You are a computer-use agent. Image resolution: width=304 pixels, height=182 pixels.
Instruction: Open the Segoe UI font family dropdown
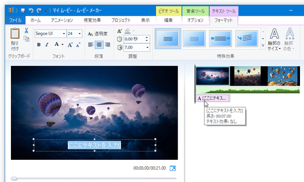64,34
